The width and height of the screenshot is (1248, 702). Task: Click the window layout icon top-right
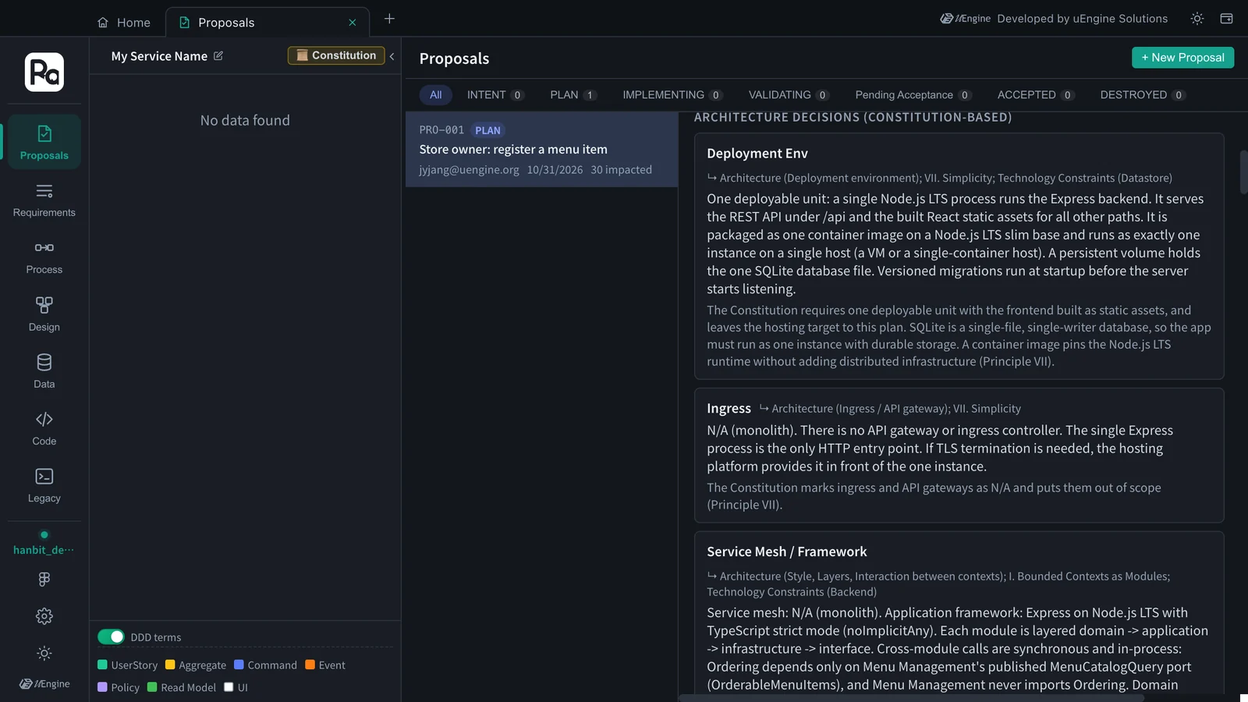click(x=1226, y=19)
